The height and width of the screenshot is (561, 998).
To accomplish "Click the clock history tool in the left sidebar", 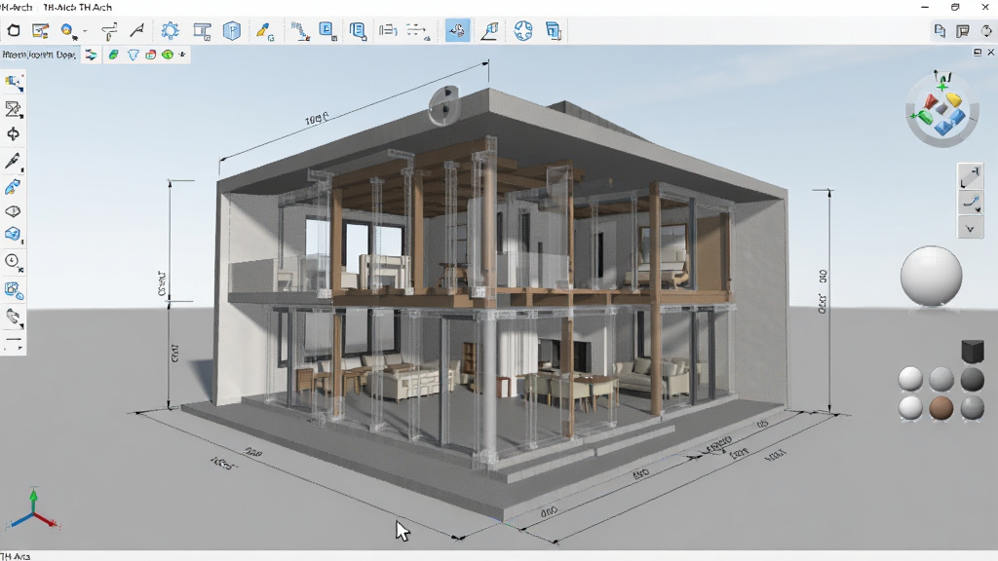I will (13, 261).
